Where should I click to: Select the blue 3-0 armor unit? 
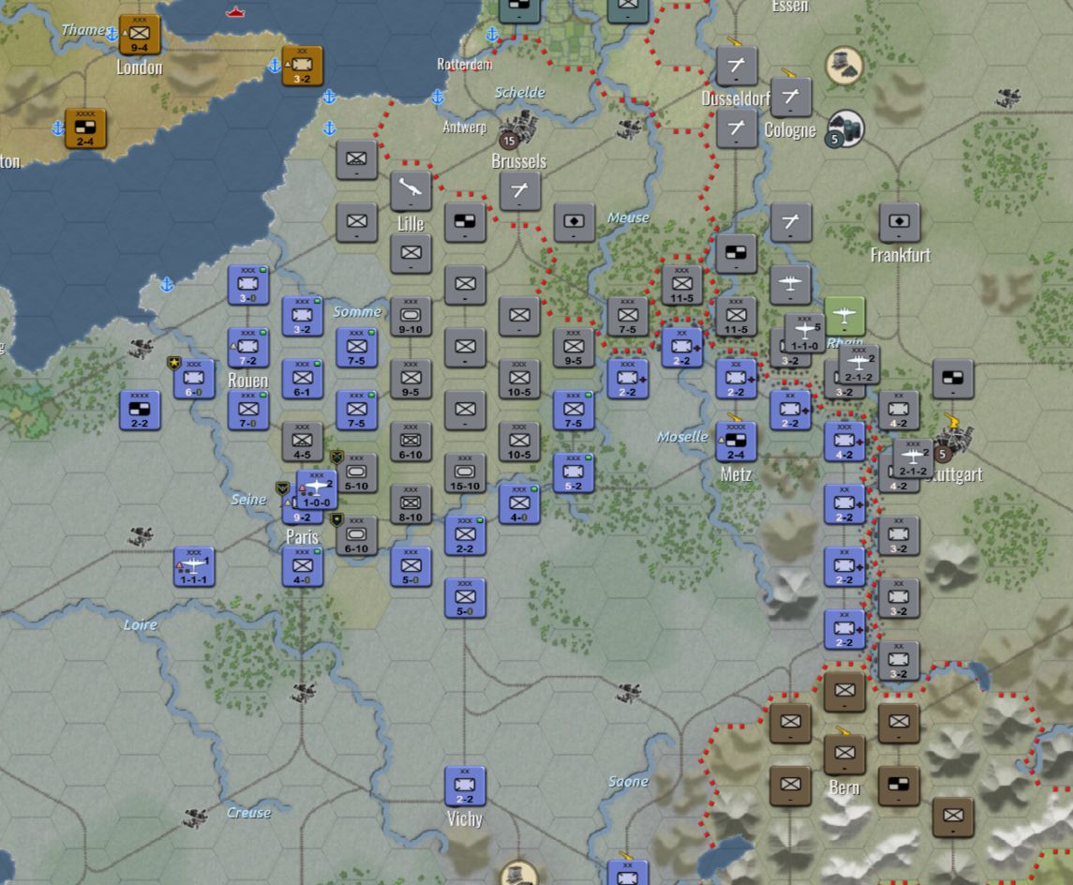[247, 285]
